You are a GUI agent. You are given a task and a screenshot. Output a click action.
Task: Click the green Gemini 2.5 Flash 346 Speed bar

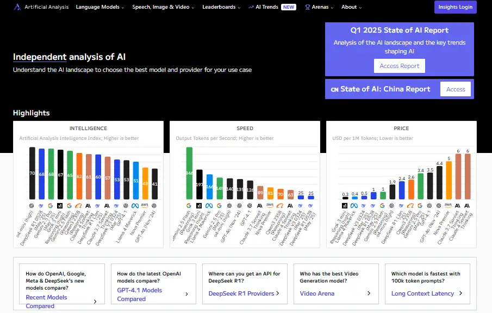click(x=189, y=173)
